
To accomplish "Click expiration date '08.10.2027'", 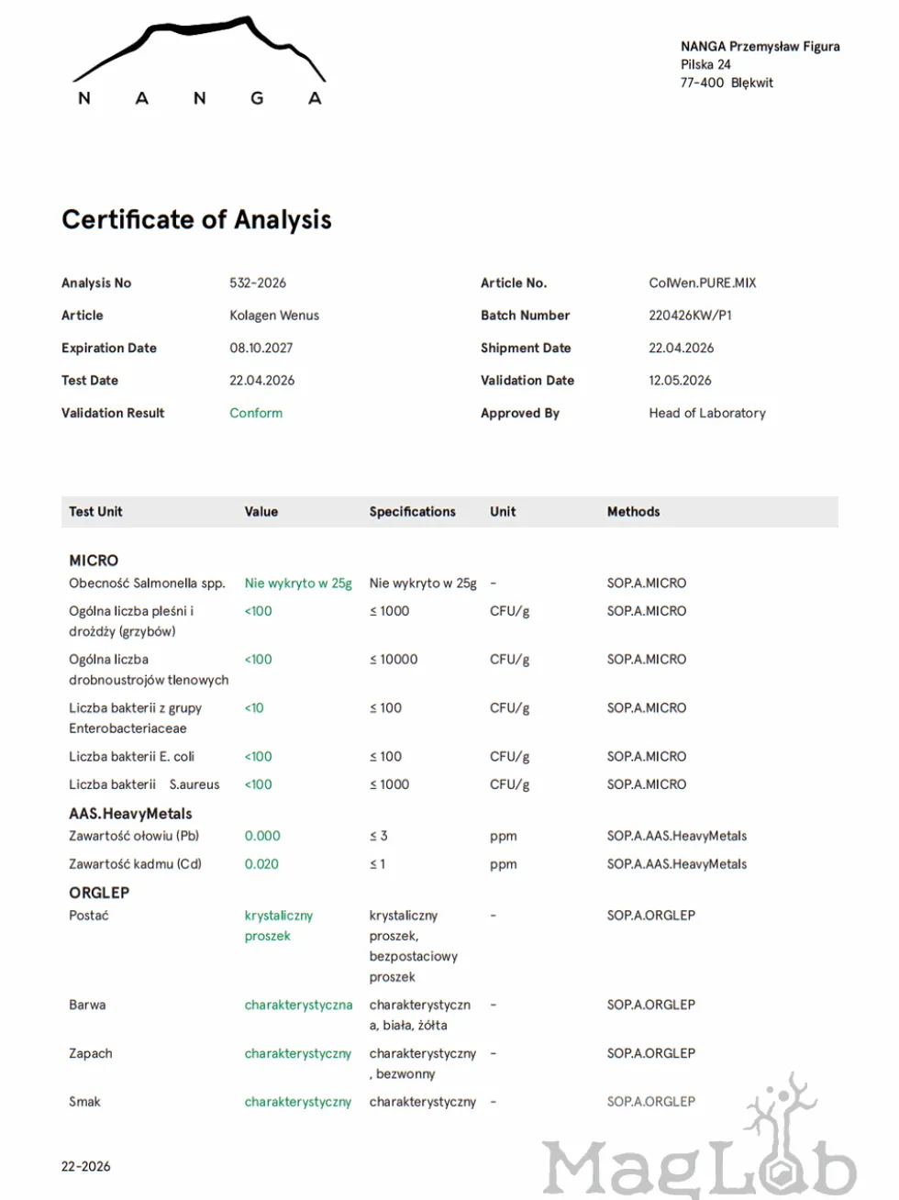I will pyautogui.click(x=261, y=348).
